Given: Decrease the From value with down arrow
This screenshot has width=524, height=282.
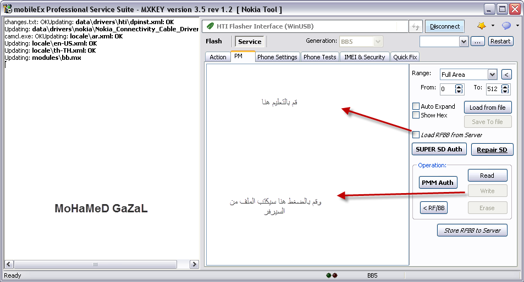Looking at the screenshot, I should point(459,91).
